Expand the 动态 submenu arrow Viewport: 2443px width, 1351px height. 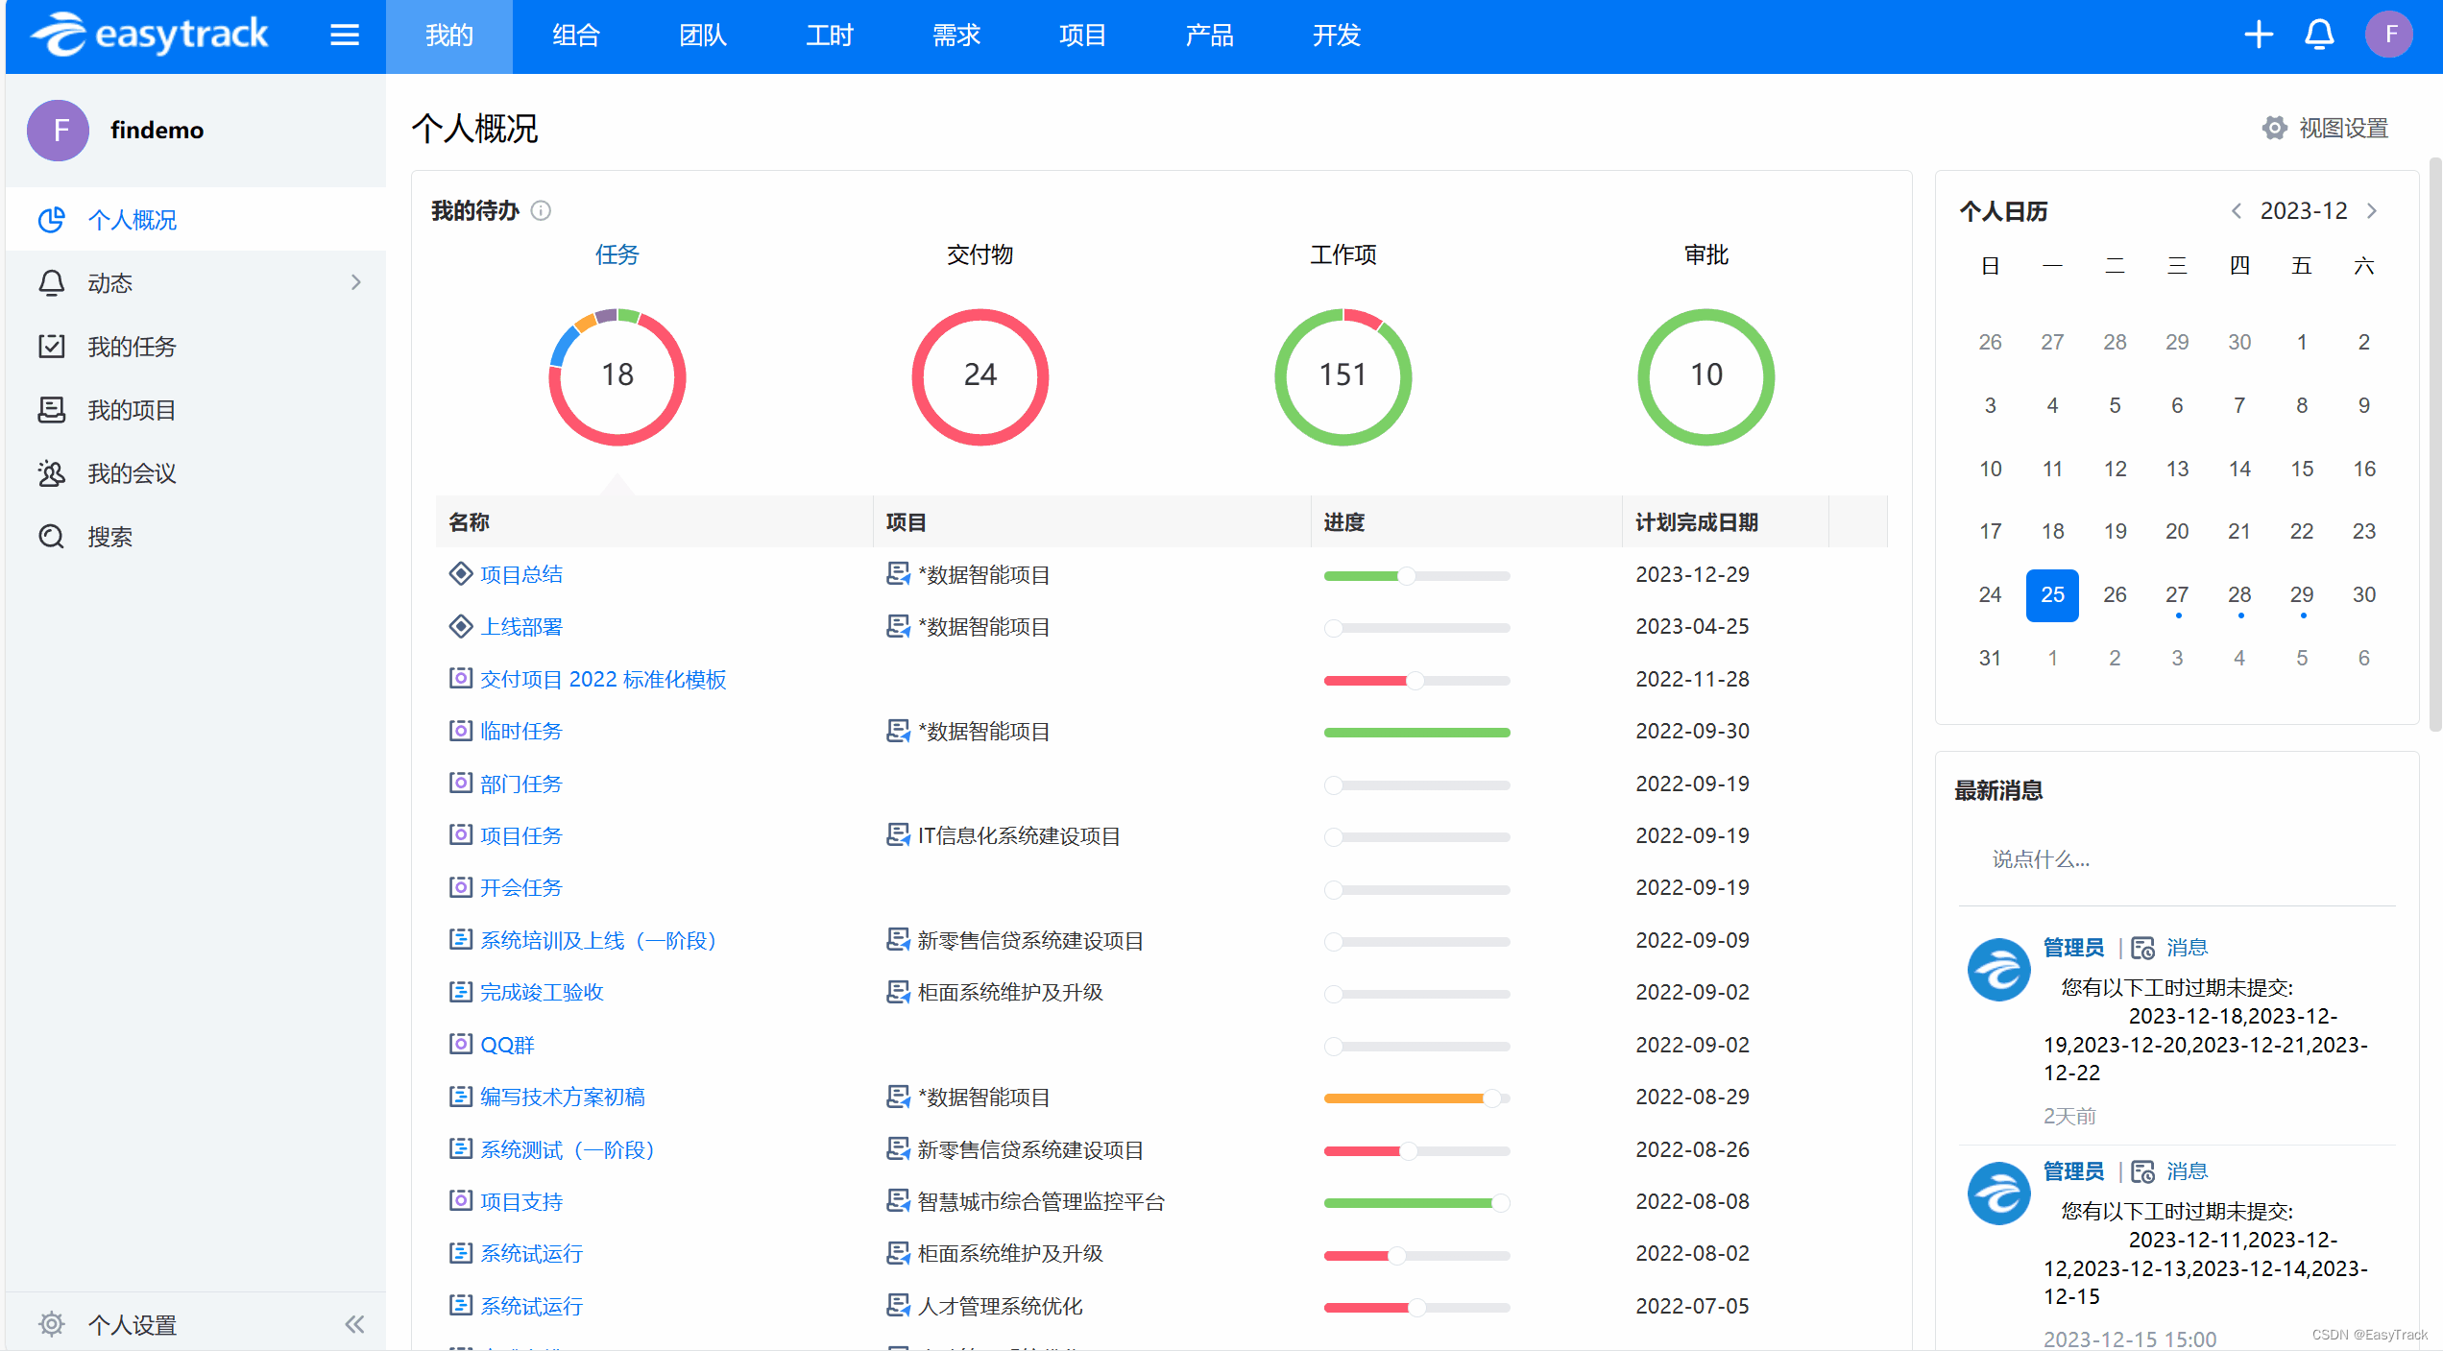[x=356, y=282]
